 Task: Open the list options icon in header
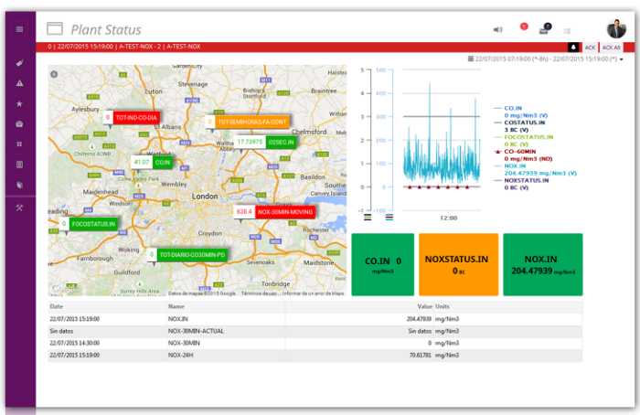[x=567, y=30]
